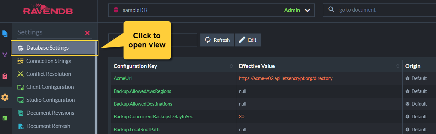
Task: Click the Database Settings menu icon
Action: click(x=20, y=48)
